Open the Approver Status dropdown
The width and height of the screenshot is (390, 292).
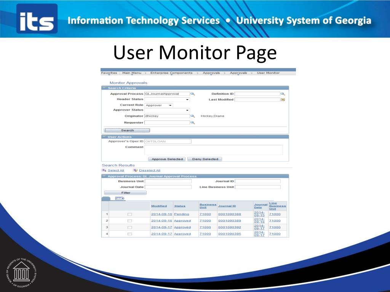tap(167, 110)
